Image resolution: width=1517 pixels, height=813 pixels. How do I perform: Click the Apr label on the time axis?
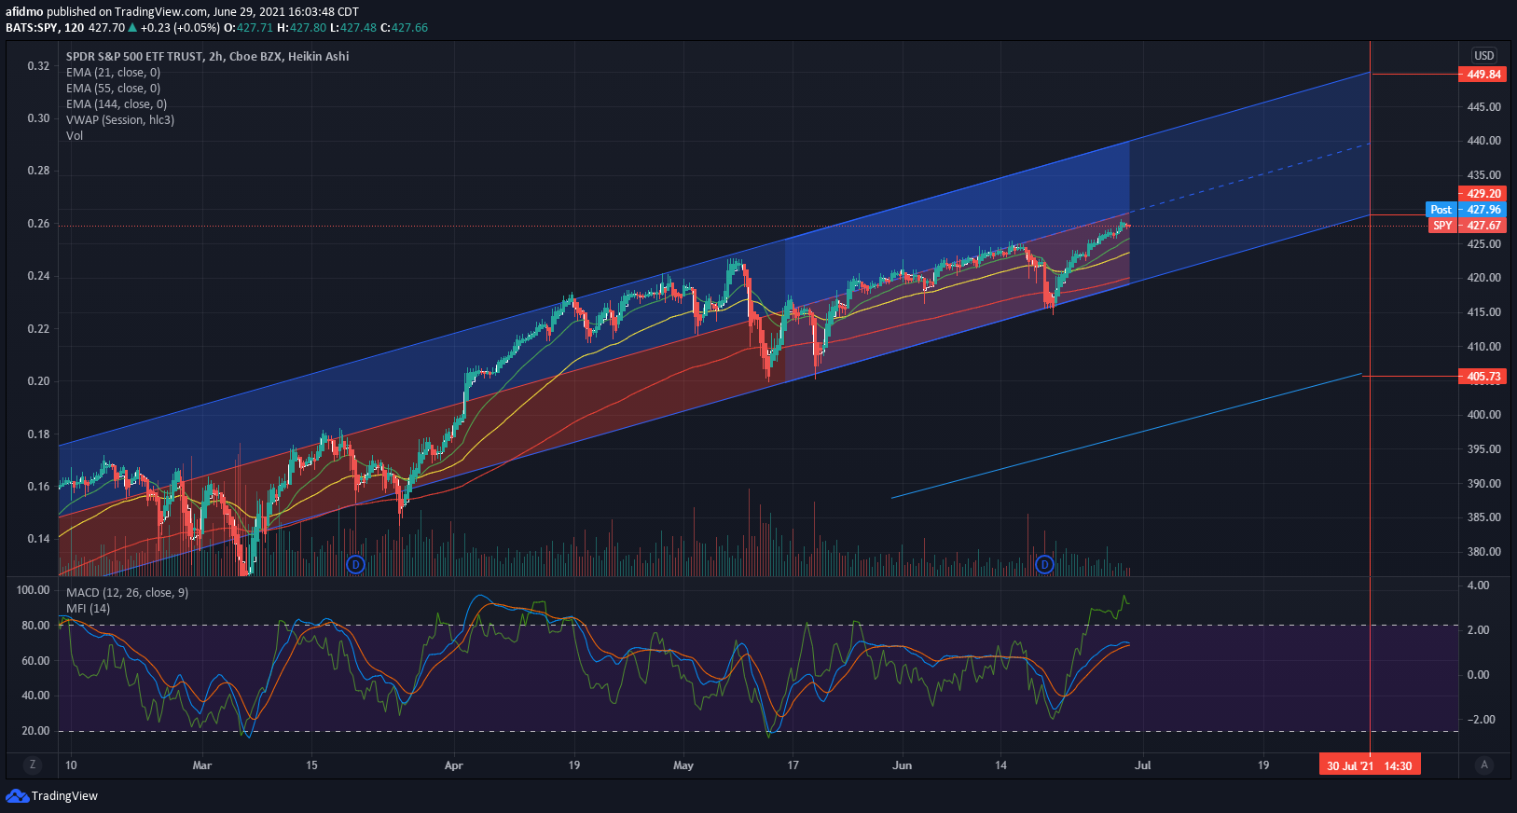tap(454, 765)
